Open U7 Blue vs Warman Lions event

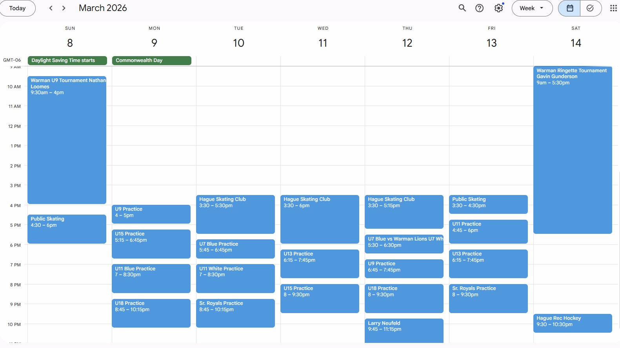coord(404,244)
